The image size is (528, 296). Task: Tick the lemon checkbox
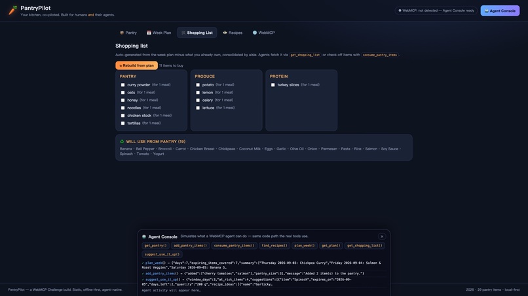pos(198,92)
